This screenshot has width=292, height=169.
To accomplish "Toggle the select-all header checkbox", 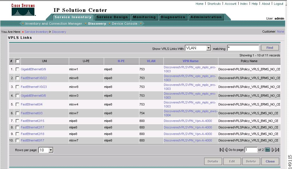I will click(17, 61).
